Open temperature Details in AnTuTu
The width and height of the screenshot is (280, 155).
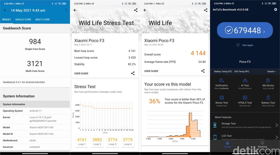pos(272,72)
